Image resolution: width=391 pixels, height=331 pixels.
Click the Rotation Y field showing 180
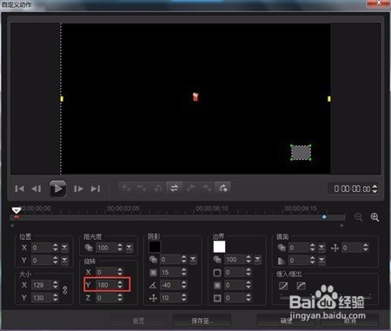click(106, 285)
